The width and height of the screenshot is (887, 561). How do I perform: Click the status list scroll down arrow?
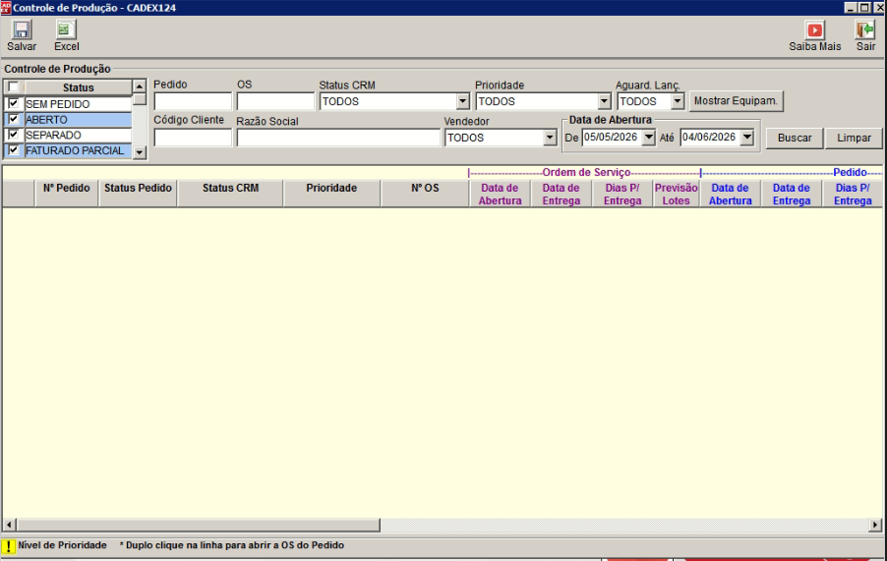tap(140, 152)
